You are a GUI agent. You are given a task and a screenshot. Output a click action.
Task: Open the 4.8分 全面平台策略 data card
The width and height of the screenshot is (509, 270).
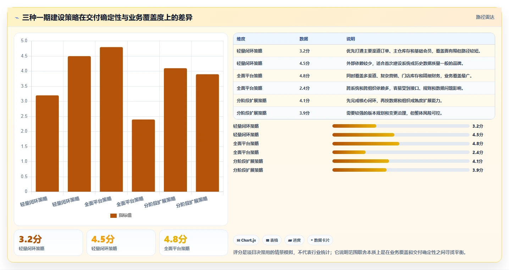[194, 243]
